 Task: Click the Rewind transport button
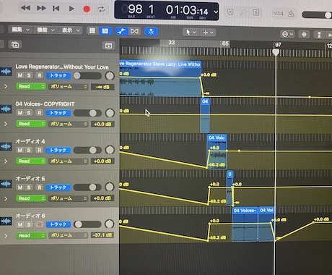point(25,8)
